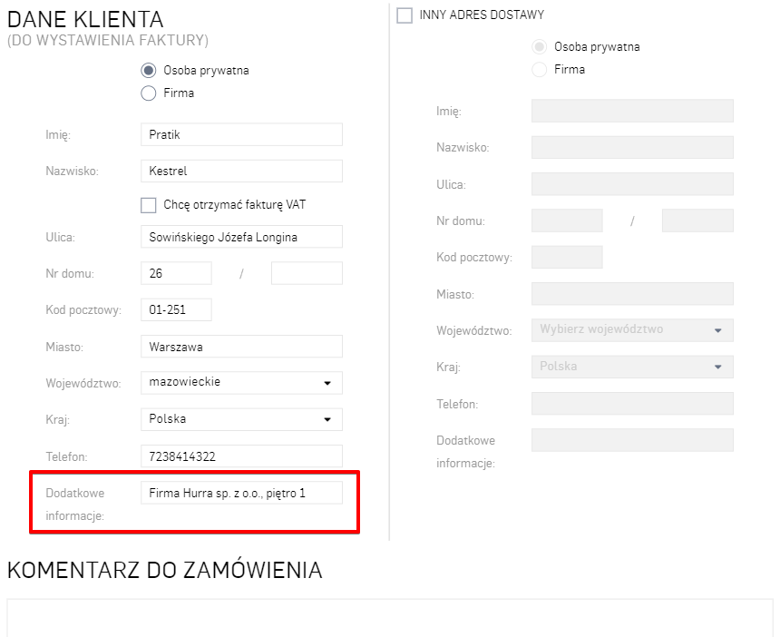Click the Dodatkowe informacje field with Firma Hurra
780x637 pixels.
(x=241, y=493)
